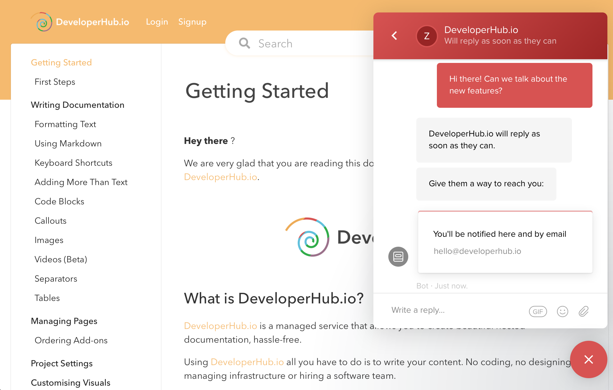Open the Signup page
The image size is (613, 390).
pyautogui.click(x=192, y=22)
